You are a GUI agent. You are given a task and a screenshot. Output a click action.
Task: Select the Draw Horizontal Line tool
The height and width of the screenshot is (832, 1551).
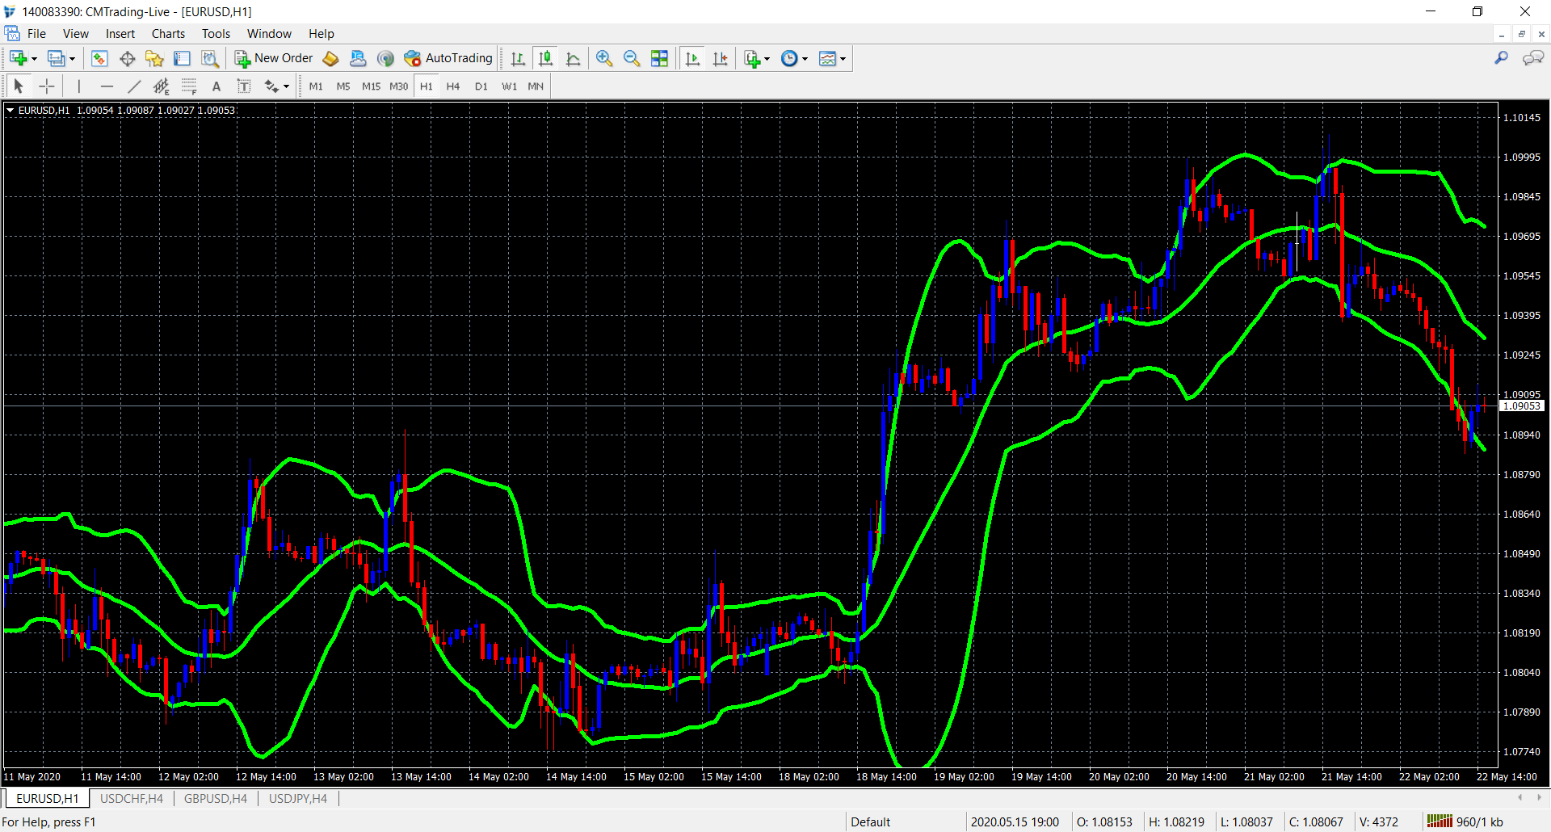click(107, 86)
